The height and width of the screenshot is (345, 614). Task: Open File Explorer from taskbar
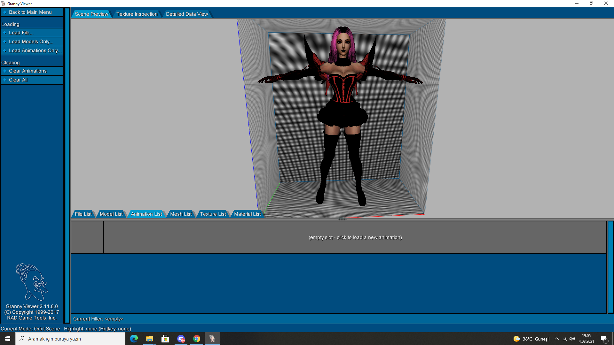click(149, 339)
